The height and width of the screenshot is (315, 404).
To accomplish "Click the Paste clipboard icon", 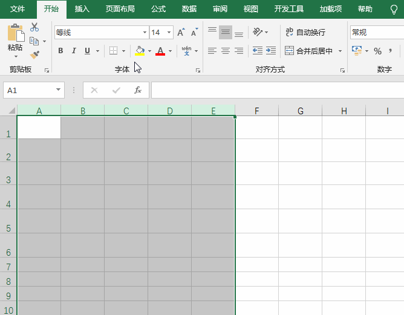I will click(x=16, y=33).
